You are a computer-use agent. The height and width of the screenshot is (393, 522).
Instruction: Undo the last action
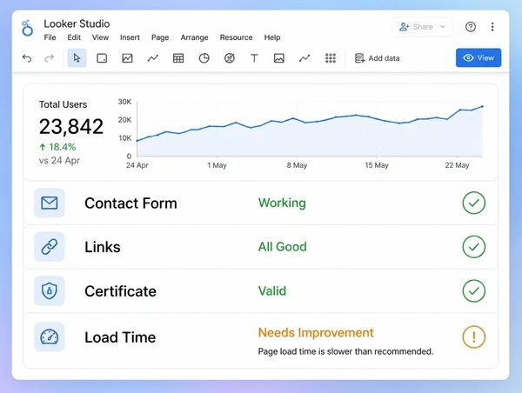[27, 58]
